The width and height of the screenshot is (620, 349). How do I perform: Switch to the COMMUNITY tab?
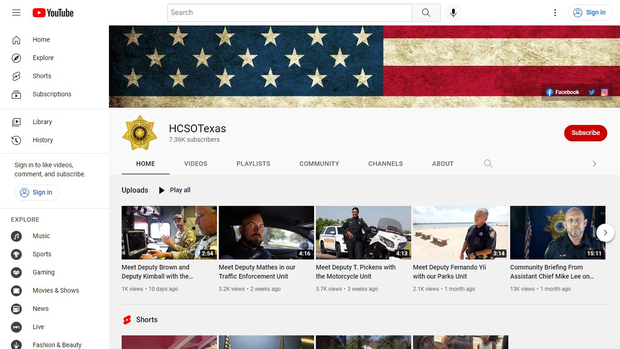tap(320, 164)
